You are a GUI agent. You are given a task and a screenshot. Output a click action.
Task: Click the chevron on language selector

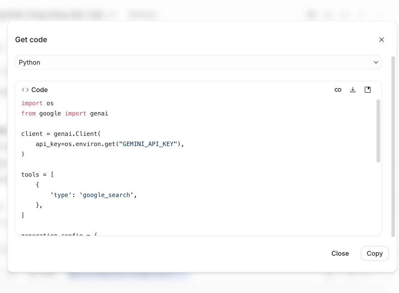click(x=376, y=62)
